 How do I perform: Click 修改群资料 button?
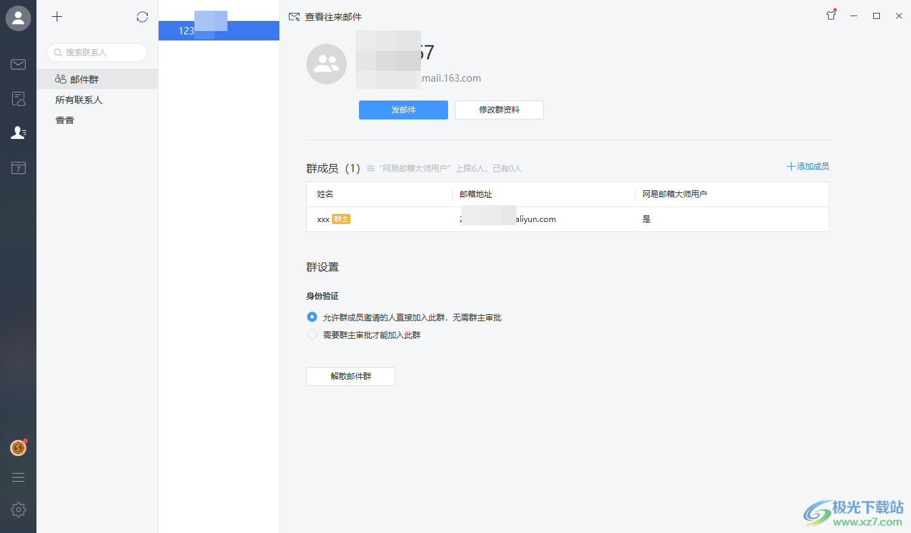coord(499,110)
